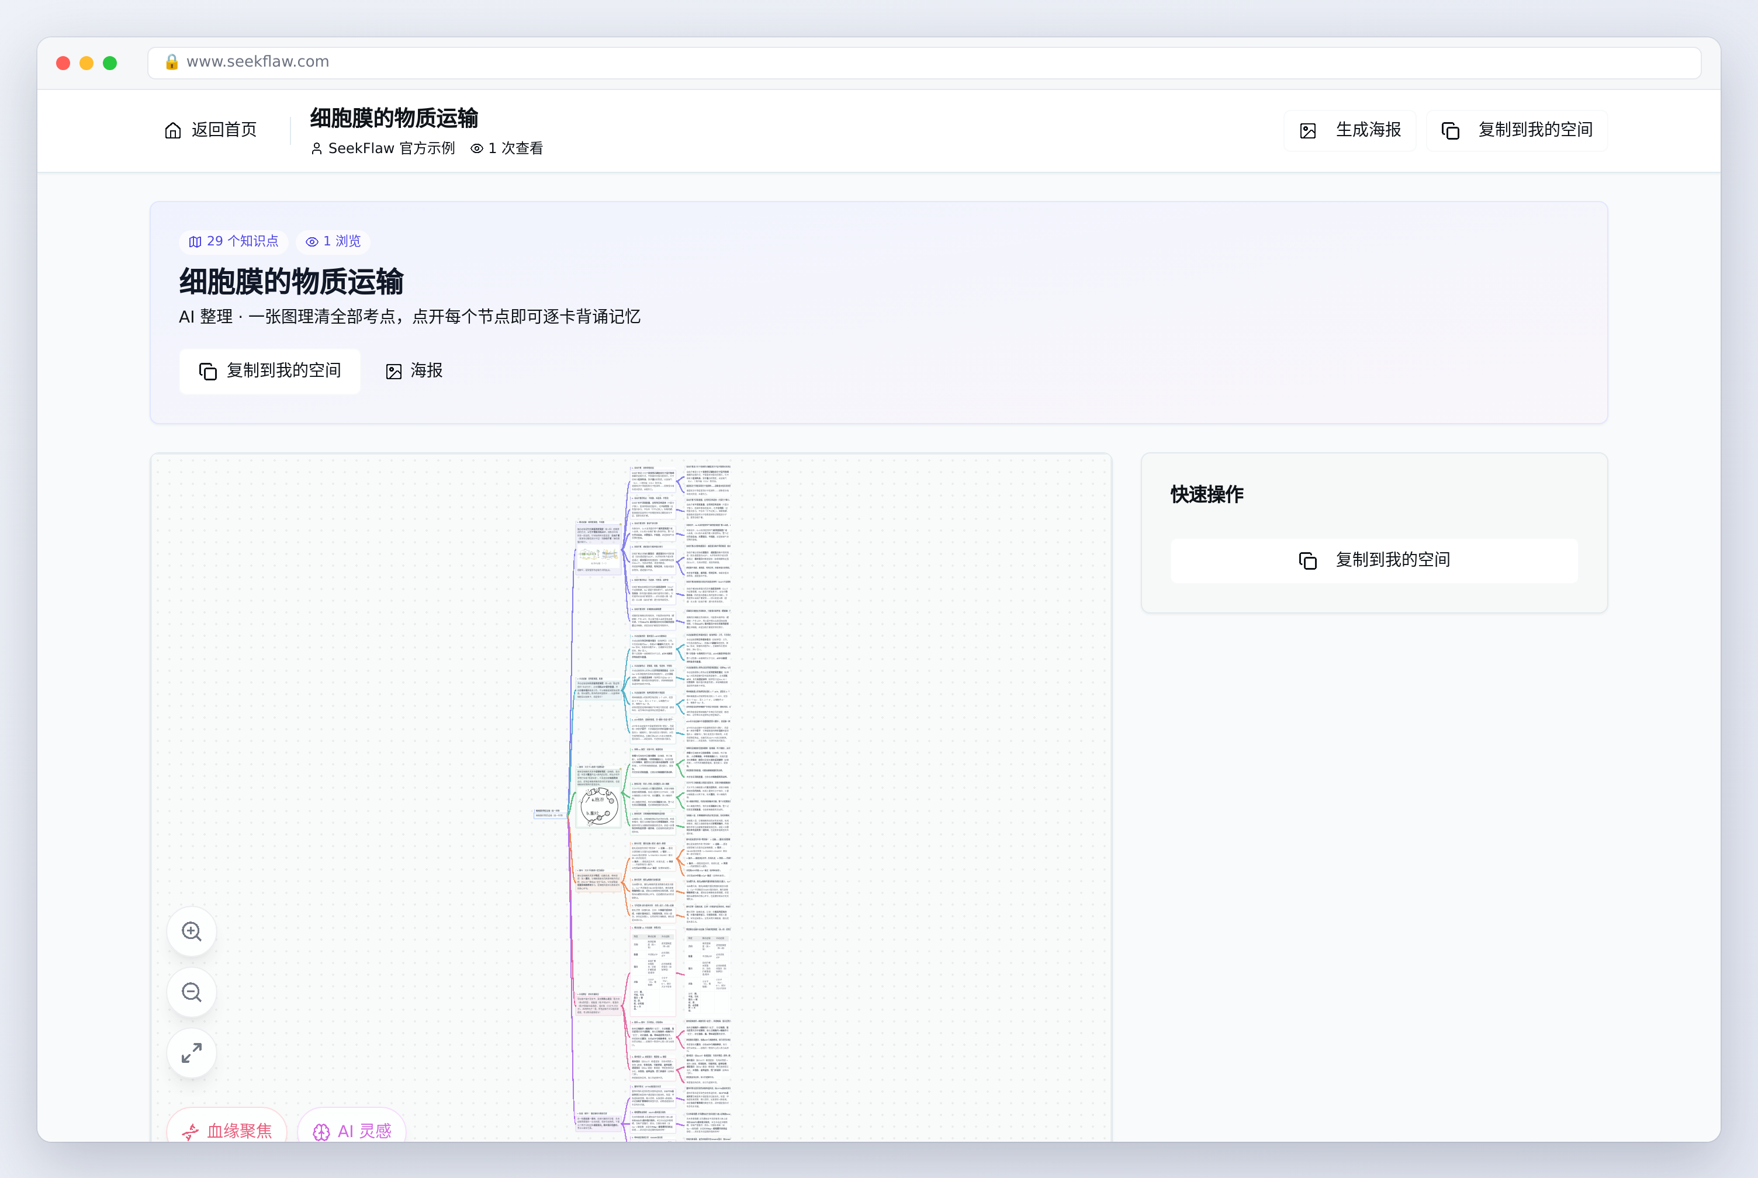1758x1178 pixels.
Task: Click 海报 button in the title card
Action: [x=415, y=371]
